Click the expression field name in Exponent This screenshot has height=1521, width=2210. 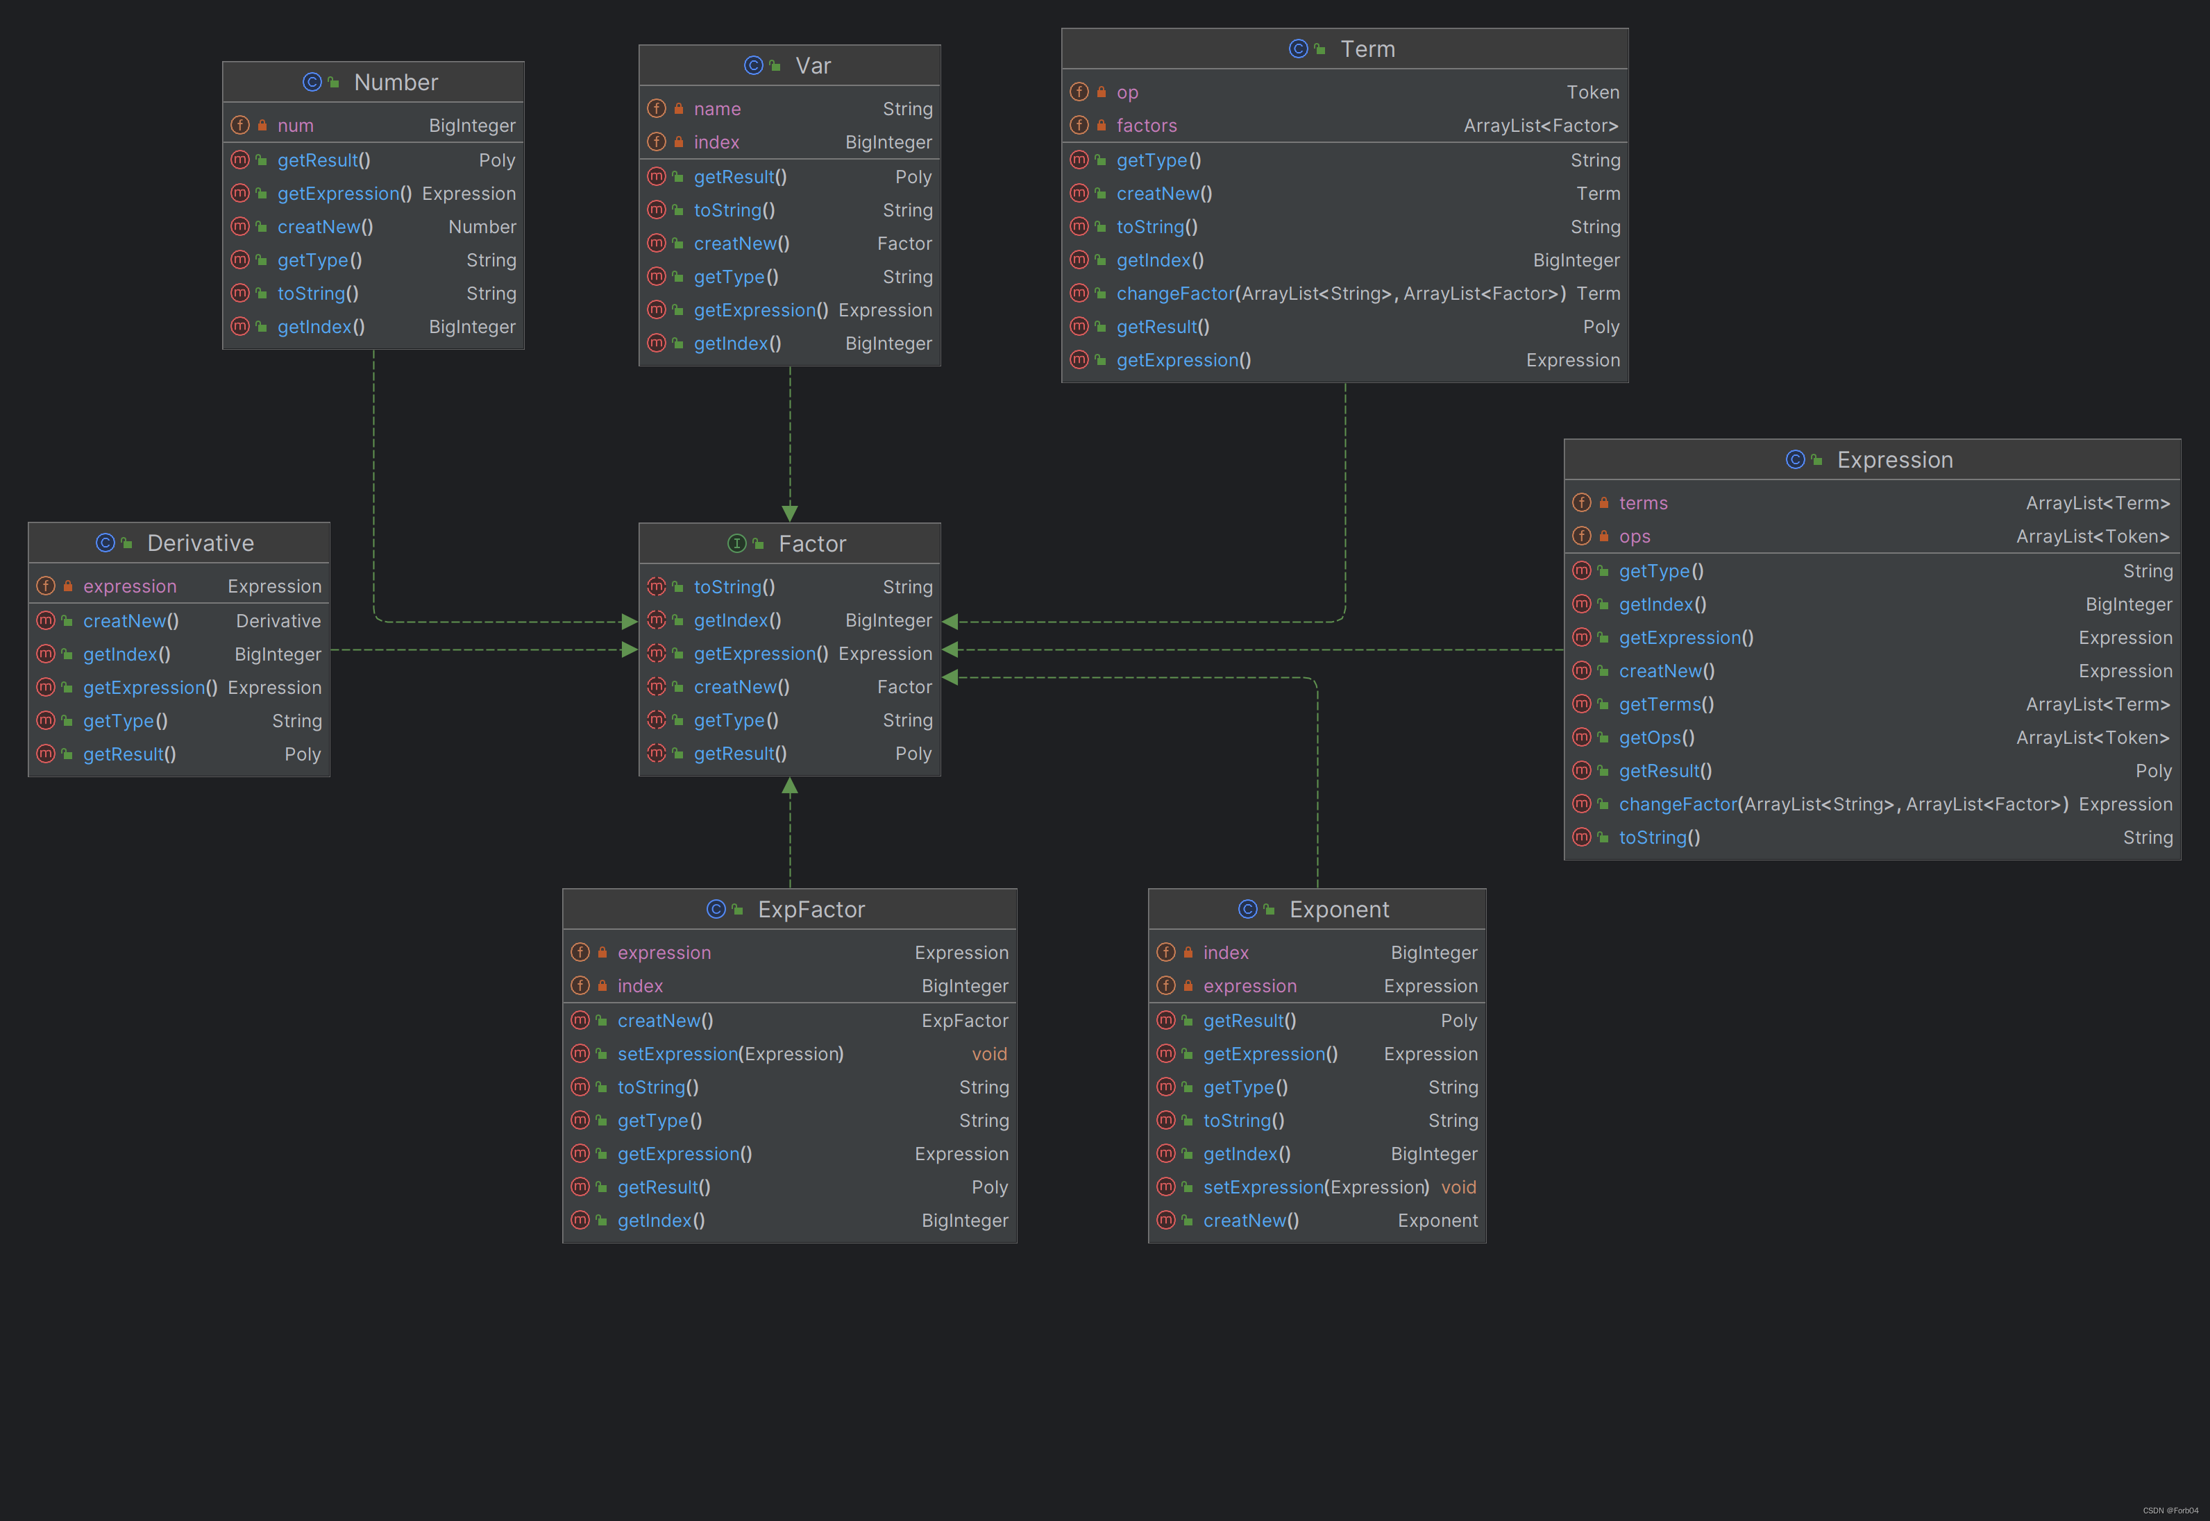point(1249,987)
